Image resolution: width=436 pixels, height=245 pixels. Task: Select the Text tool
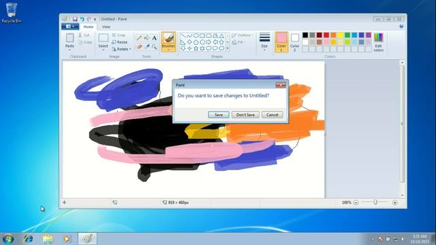(x=155, y=38)
